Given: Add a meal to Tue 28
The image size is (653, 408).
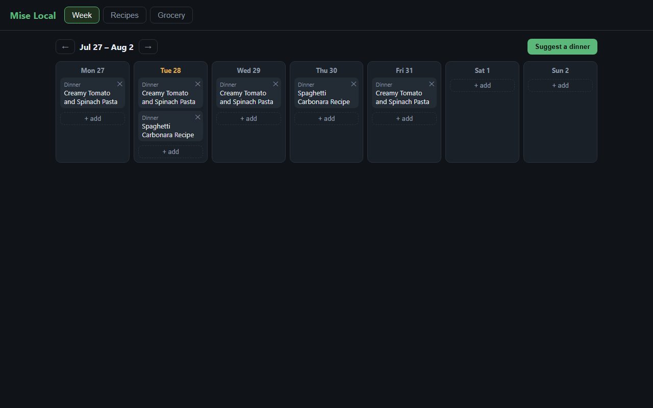Looking at the screenshot, I should tap(170, 151).
